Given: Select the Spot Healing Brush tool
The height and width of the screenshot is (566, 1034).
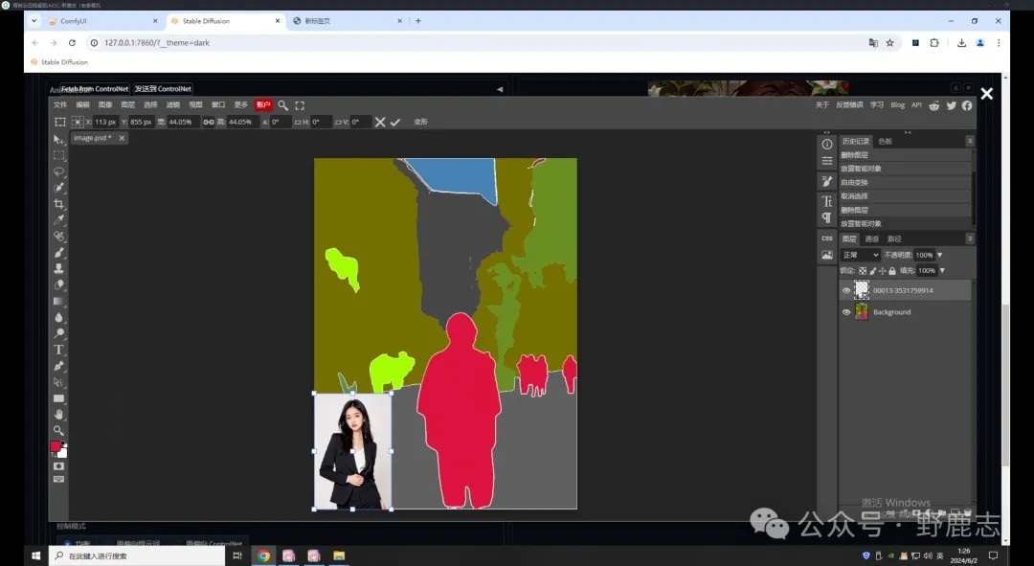Looking at the screenshot, I should [x=58, y=237].
